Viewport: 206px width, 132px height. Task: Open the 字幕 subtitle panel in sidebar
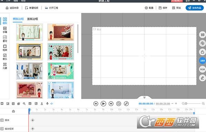(5, 30)
